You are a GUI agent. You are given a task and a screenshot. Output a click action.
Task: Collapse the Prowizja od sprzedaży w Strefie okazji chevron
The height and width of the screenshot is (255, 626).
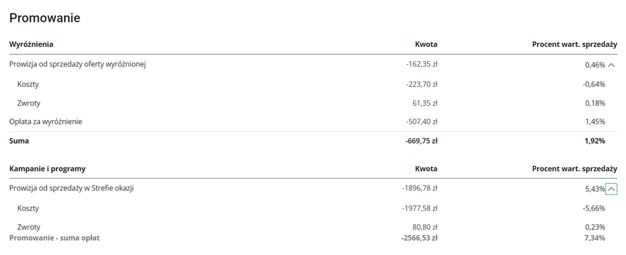611,189
